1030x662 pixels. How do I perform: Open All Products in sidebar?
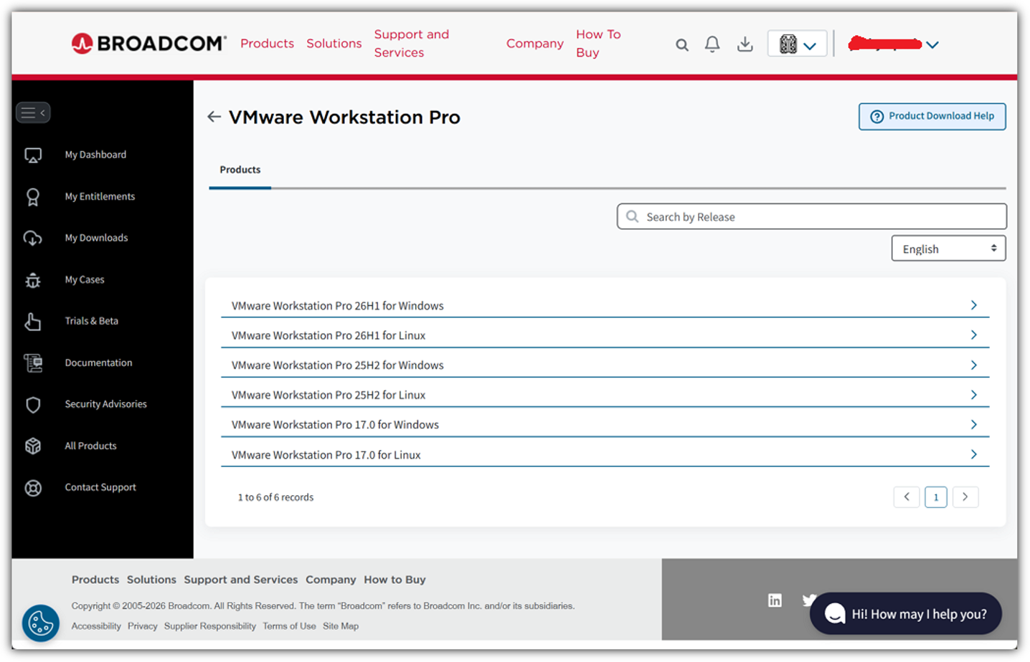90,446
